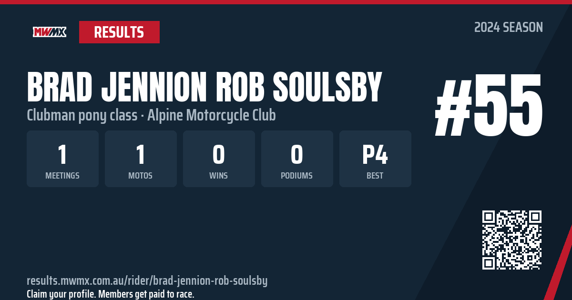
Task: Select the Motos stat card
Action: 141,159
